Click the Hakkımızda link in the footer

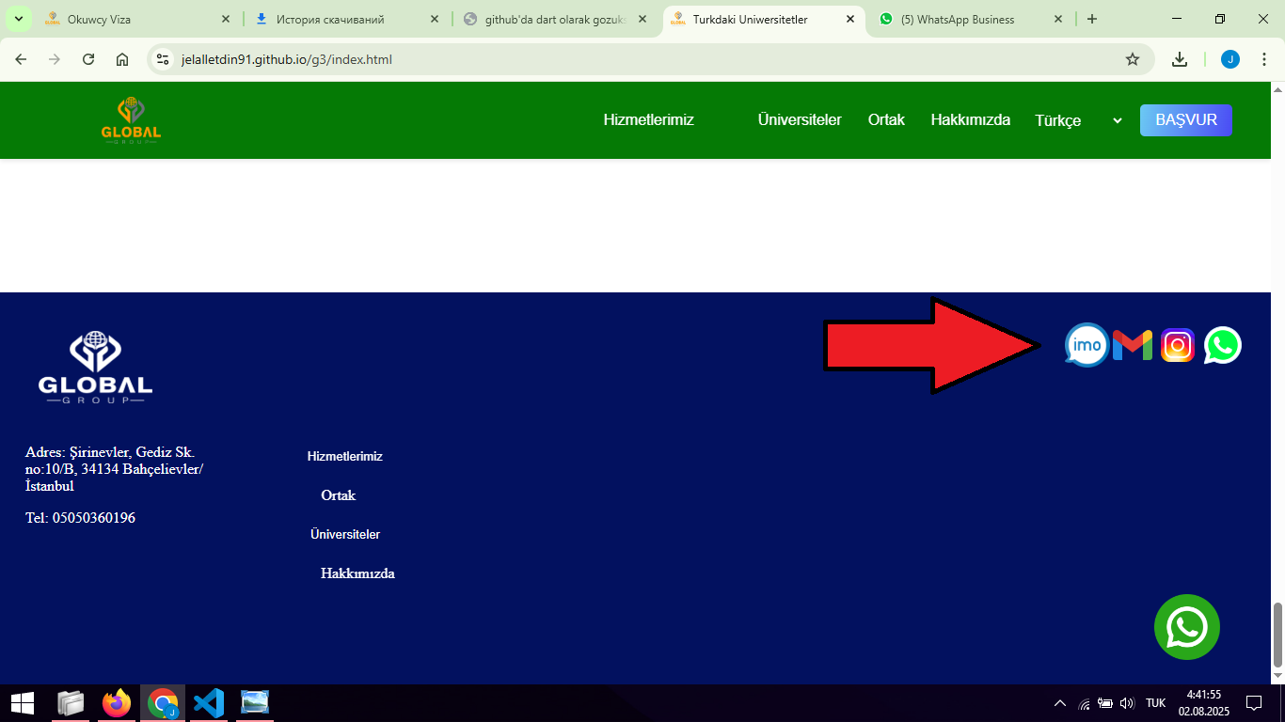[x=357, y=573]
